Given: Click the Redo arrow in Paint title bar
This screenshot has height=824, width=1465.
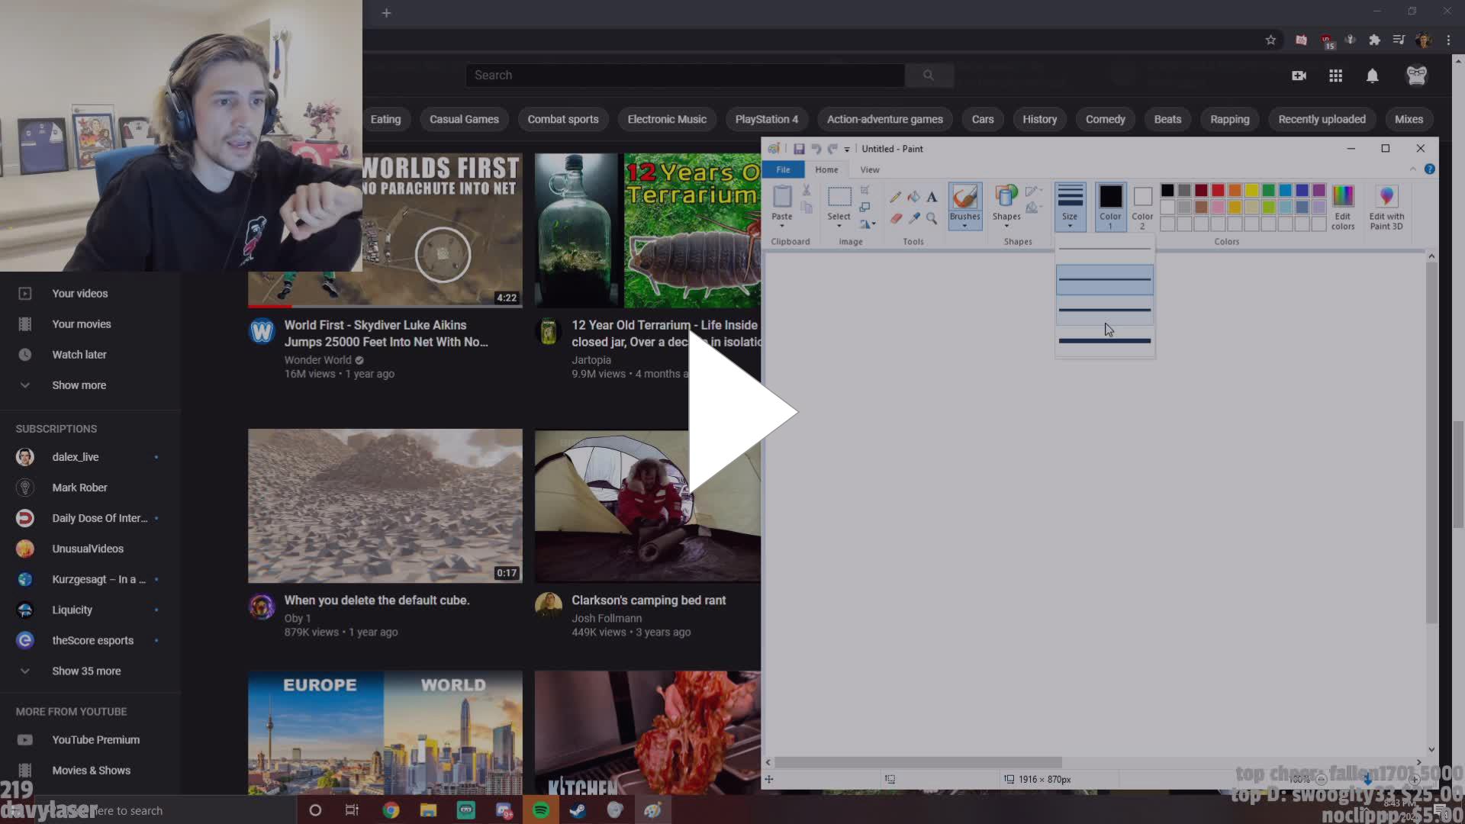Looking at the screenshot, I should (832, 149).
